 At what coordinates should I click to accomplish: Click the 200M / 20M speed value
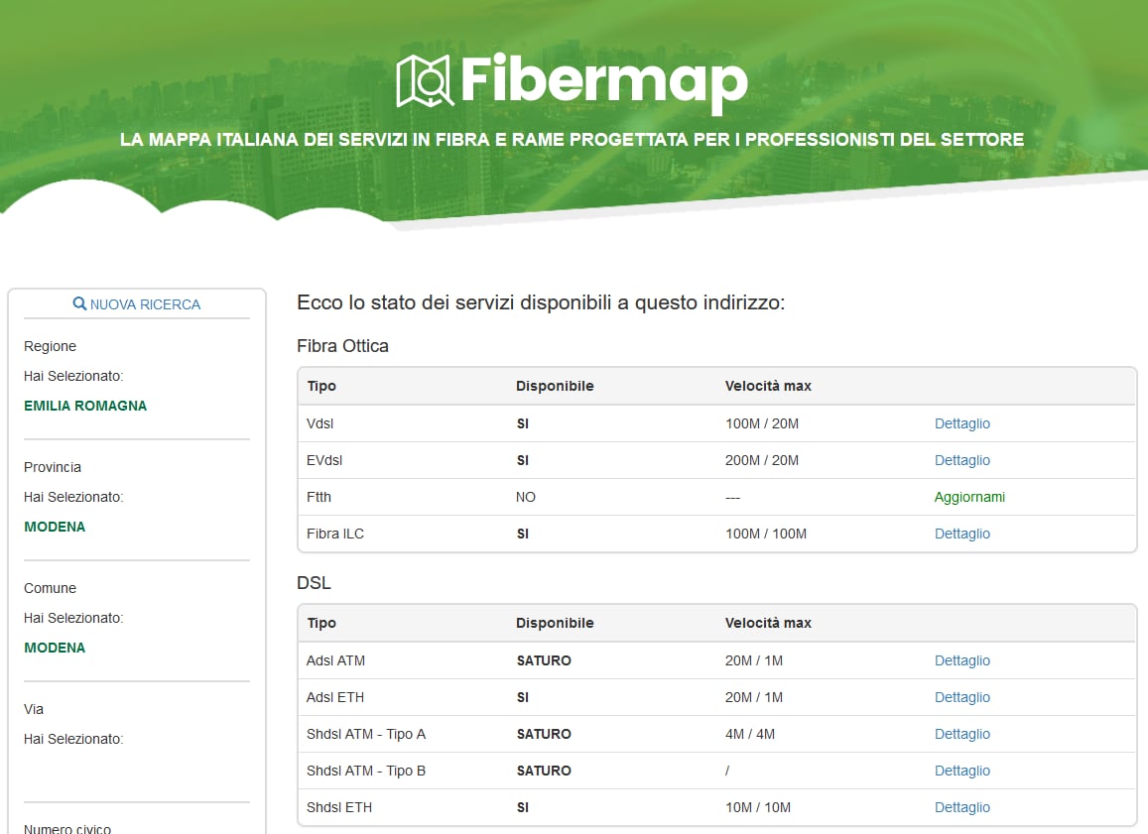point(761,460)
